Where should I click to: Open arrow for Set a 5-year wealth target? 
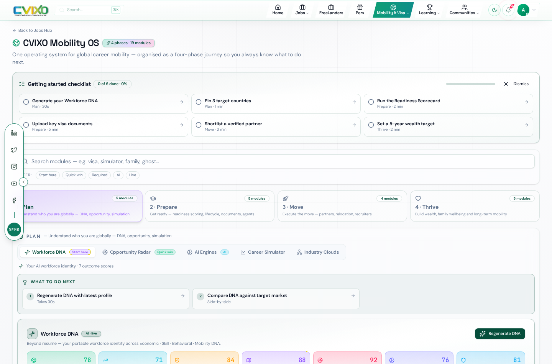pos(527,125)
